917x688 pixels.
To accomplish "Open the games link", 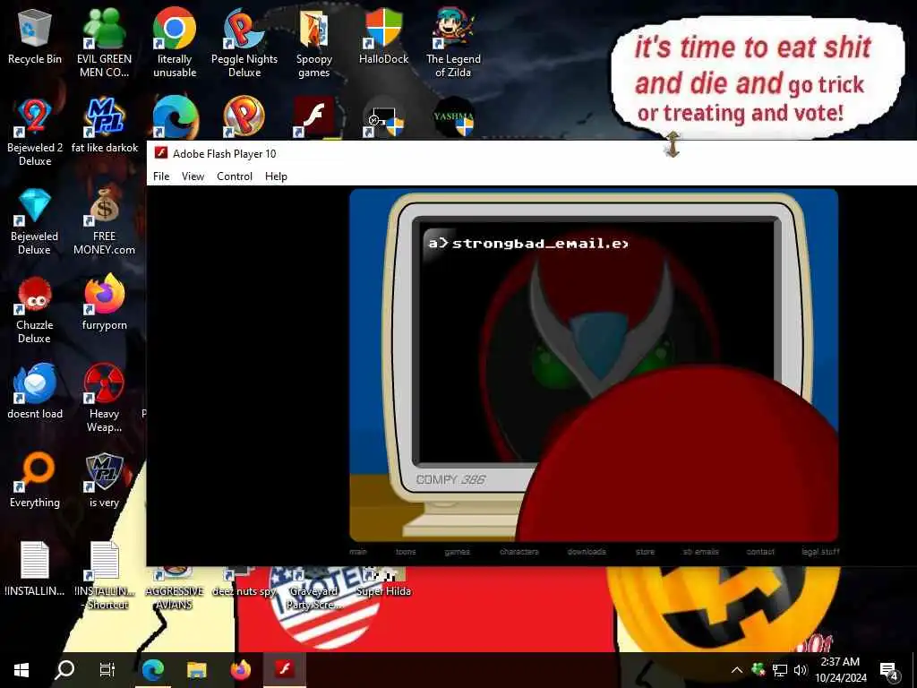I will (457, 552).
